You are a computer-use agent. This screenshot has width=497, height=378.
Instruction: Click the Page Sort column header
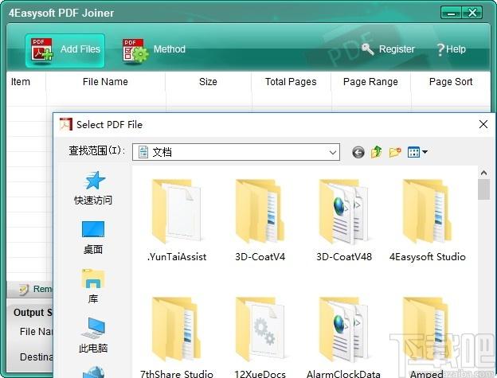451,82
